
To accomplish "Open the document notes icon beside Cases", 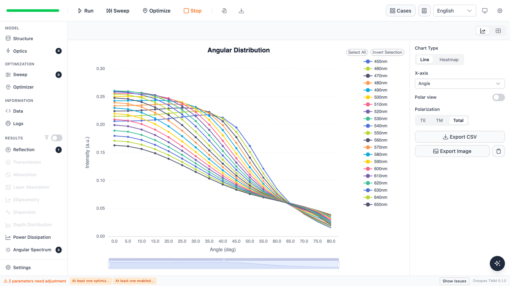I will click(x=424, y=11).
